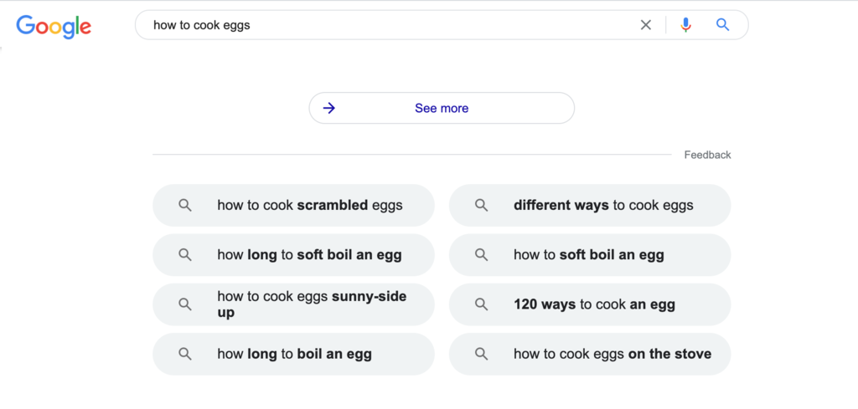The height and width of the screenshot is (409, 858).
Task: Click magnifier icon beside different ways suggestion
Action: (x=481, y=205)
